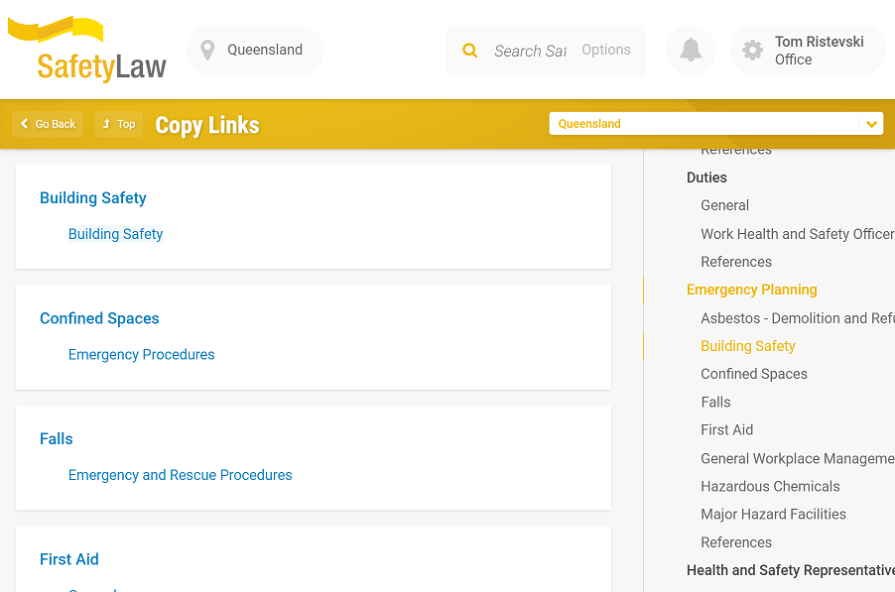Select First Aid in sidebar
Viewport: 895px width, 592px height.
coord(726,430)
